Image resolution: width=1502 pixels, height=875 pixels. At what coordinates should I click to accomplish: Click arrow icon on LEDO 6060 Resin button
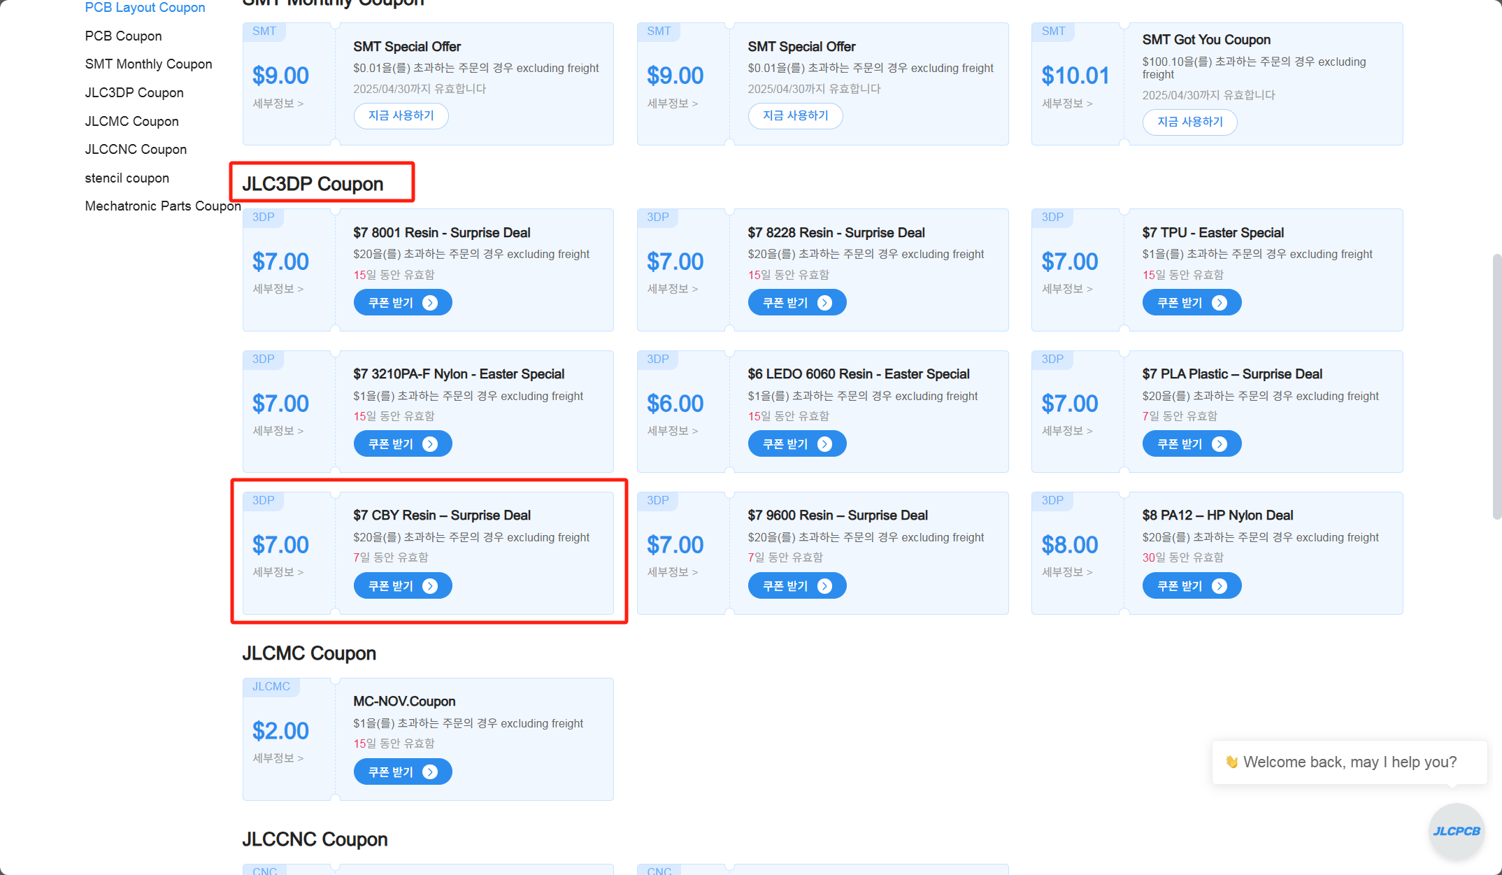tap(825, 444)
